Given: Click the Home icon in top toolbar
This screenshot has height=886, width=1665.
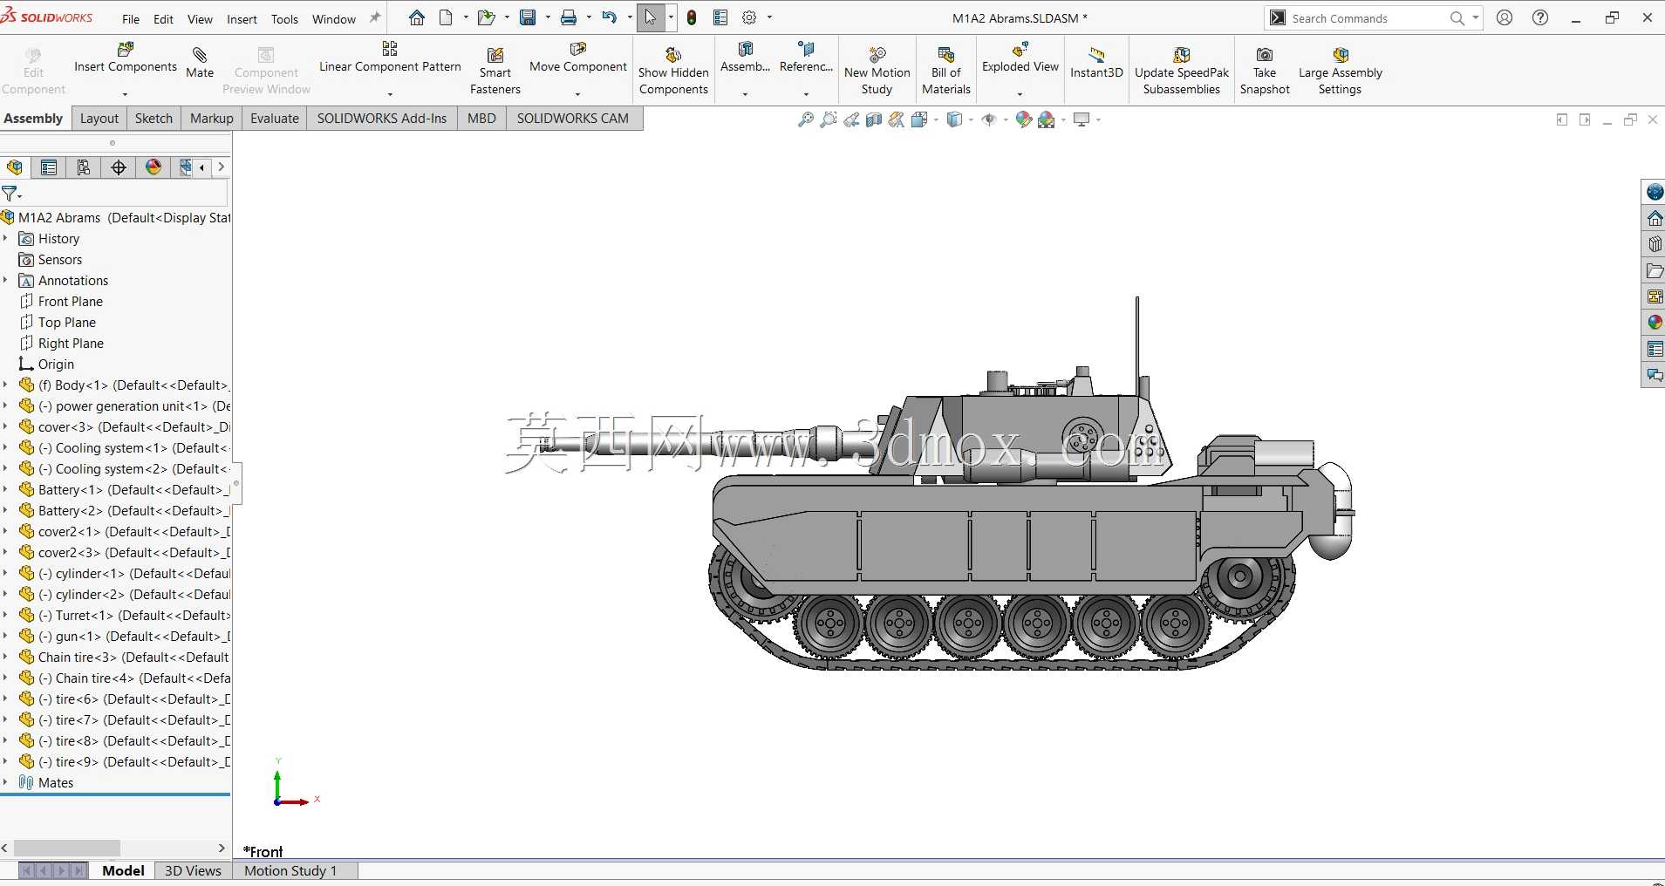Looking at the screenshot, I should 417,17.
